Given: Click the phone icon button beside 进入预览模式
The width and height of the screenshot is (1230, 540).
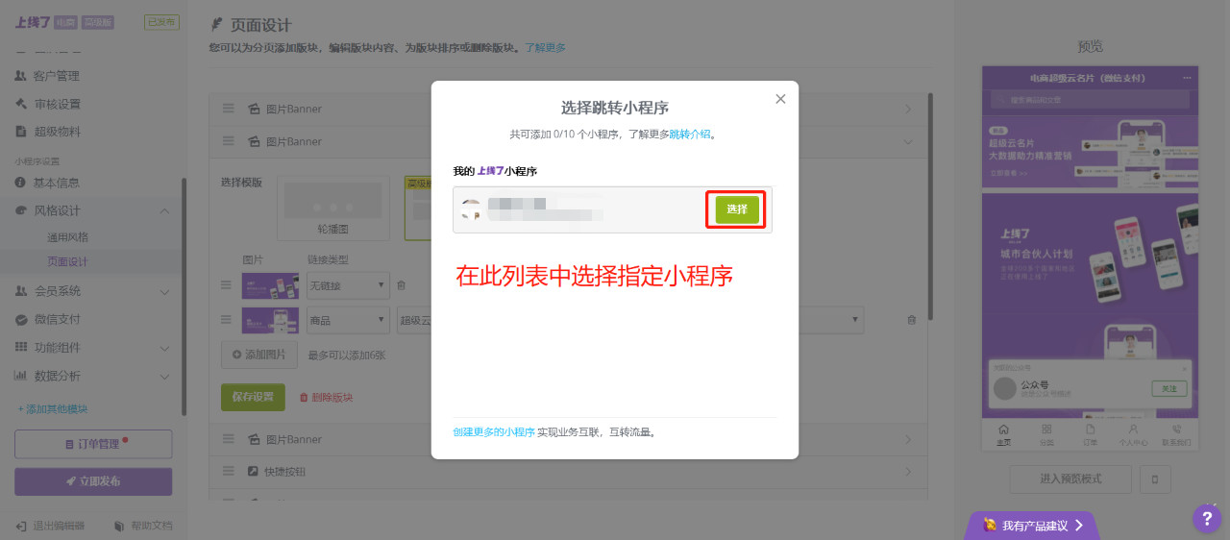Looking at the screenshot, I should click(1155, 479).
